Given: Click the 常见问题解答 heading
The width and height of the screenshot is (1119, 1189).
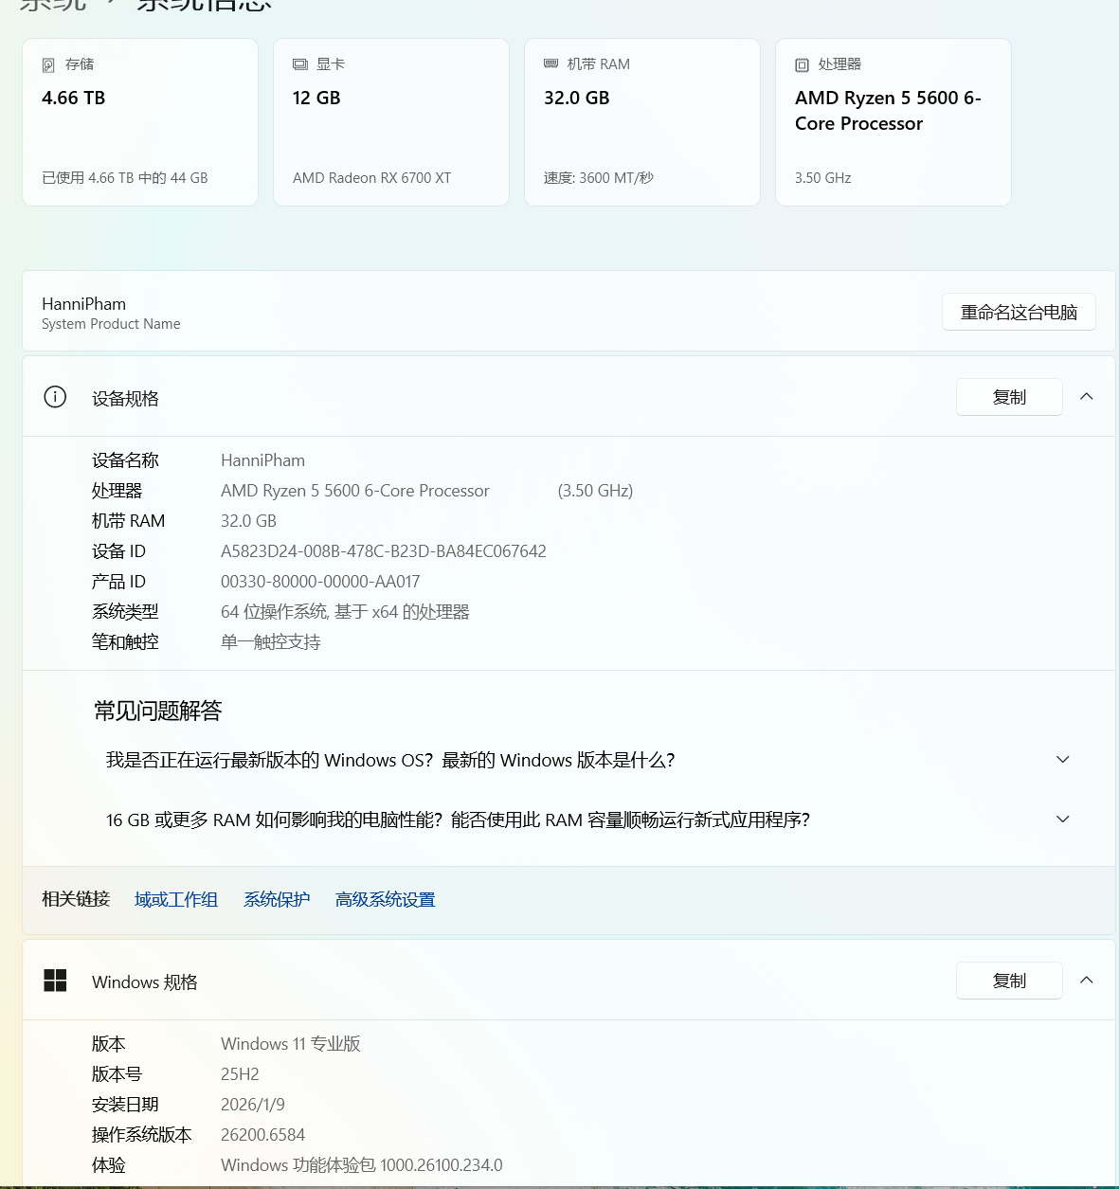Looking at the screenshot, I should click(x=158, y=711).
